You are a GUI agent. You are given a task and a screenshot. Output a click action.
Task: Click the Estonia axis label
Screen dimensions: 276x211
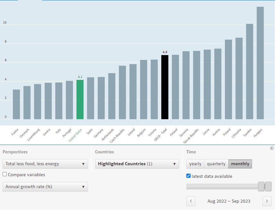[x=153, y=133]
